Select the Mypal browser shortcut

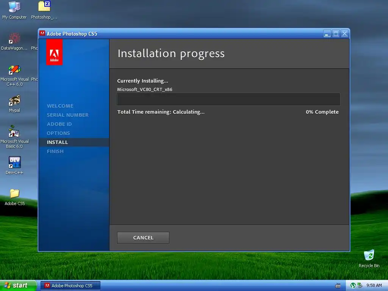pos(14,104)
